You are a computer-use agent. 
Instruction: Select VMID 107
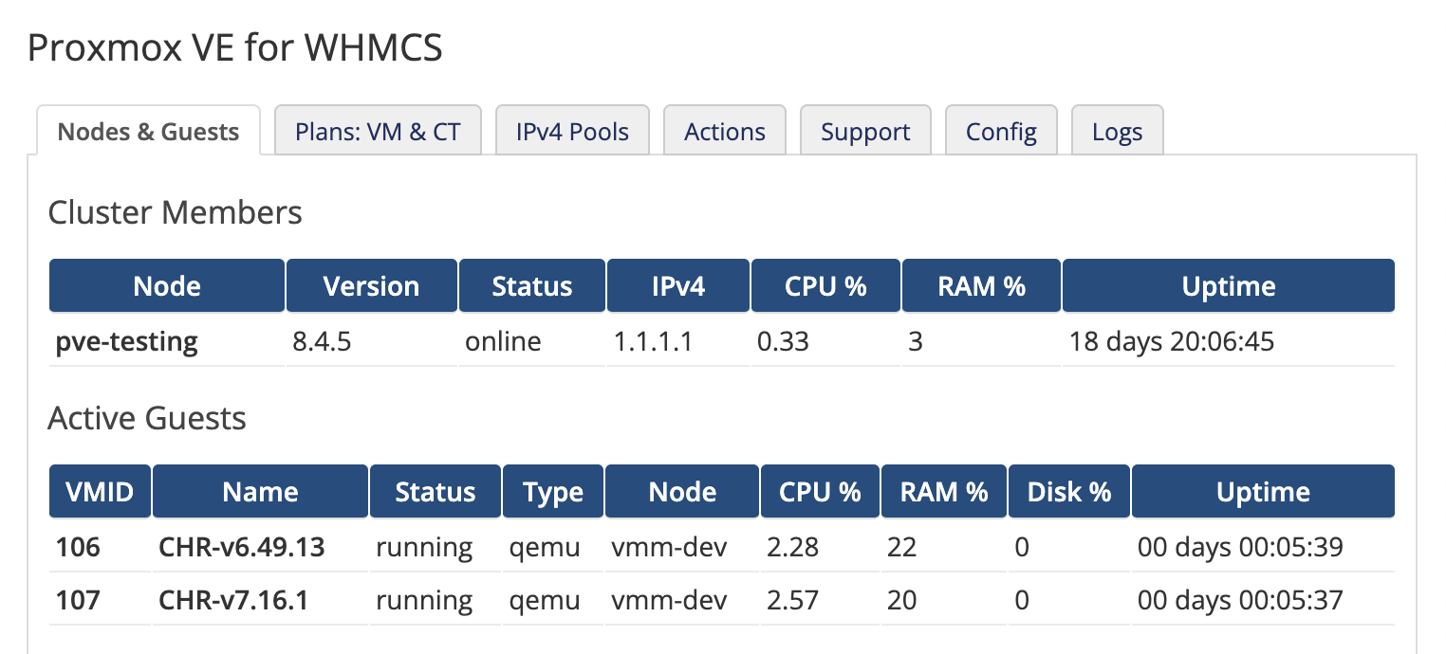point(78,600)
